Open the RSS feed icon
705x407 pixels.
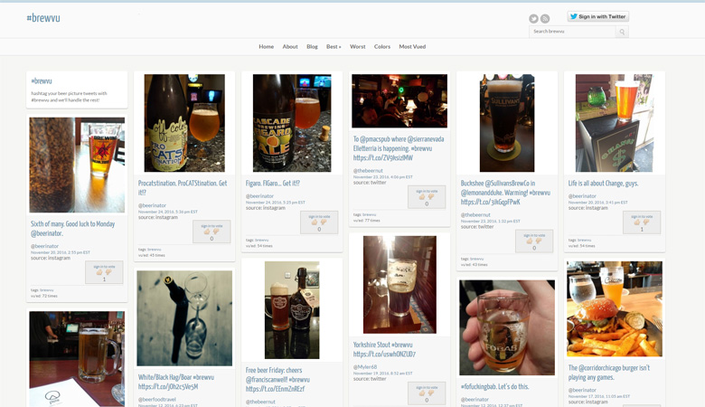[545, 18]
